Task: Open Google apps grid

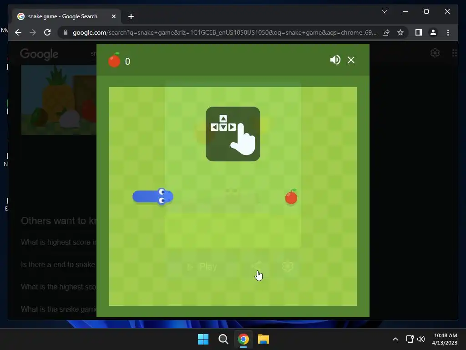Action: (454, 53)
